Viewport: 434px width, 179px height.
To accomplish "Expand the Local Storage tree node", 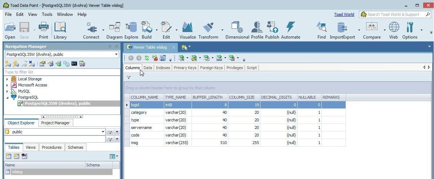I will click(7, 79).
